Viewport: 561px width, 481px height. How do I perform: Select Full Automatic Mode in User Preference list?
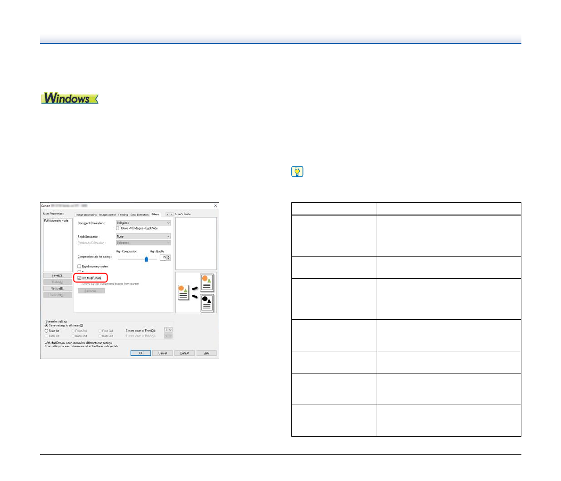coord(56,221)
